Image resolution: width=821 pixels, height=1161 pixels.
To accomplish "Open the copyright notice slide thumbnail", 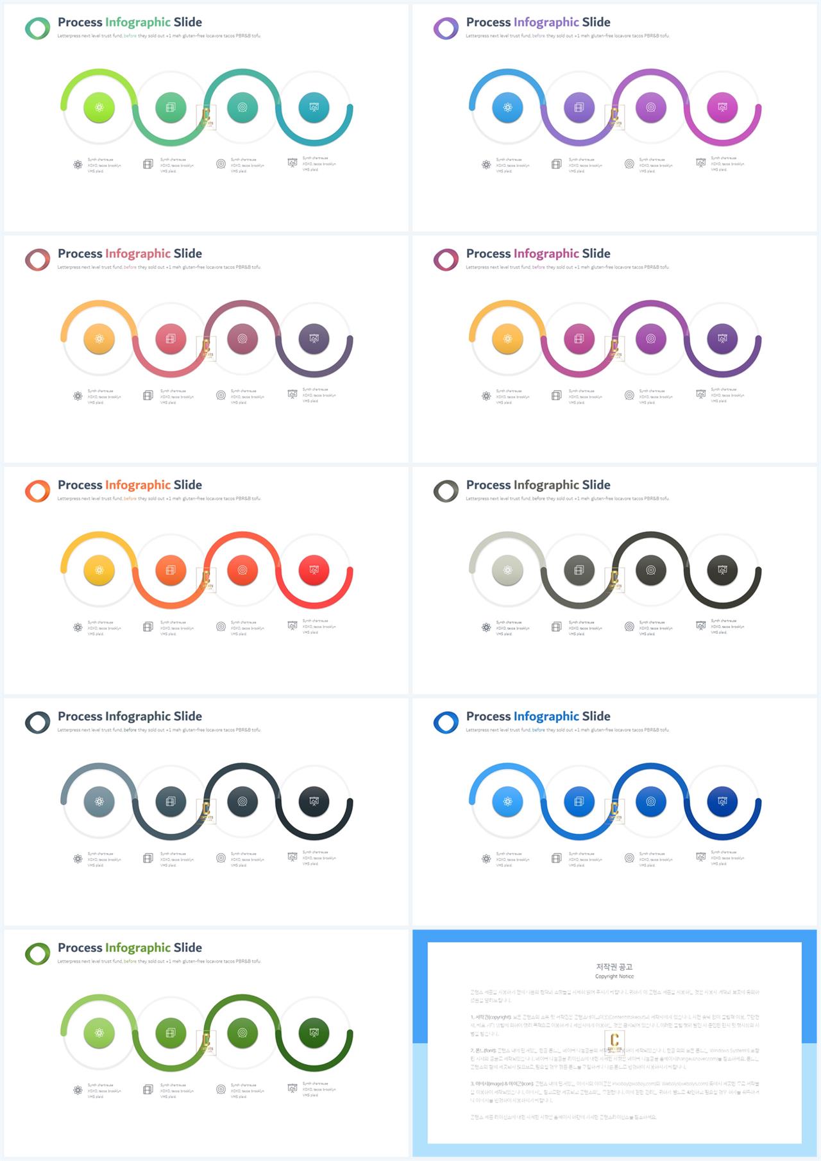I will pos(614,1043).
